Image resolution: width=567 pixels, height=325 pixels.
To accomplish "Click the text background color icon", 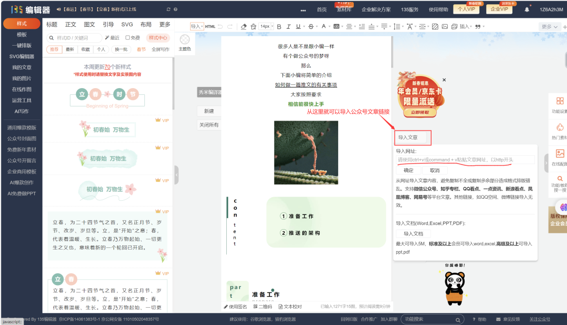I will click(337, 26).
